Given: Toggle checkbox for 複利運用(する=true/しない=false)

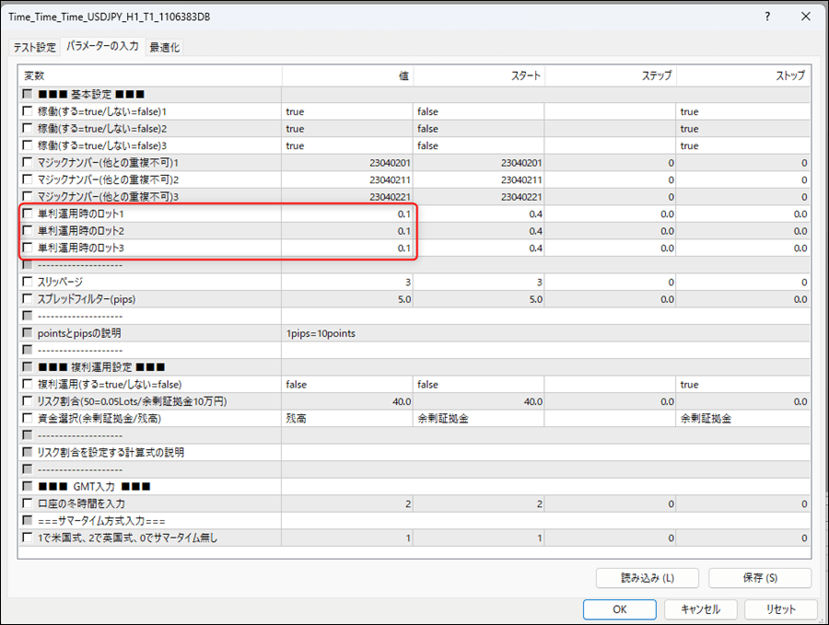Looking at the screenshot, I should (x=29, y=384).
